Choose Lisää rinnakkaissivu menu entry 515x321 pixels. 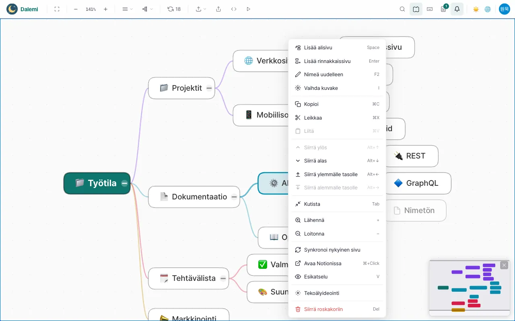point(337,61)
